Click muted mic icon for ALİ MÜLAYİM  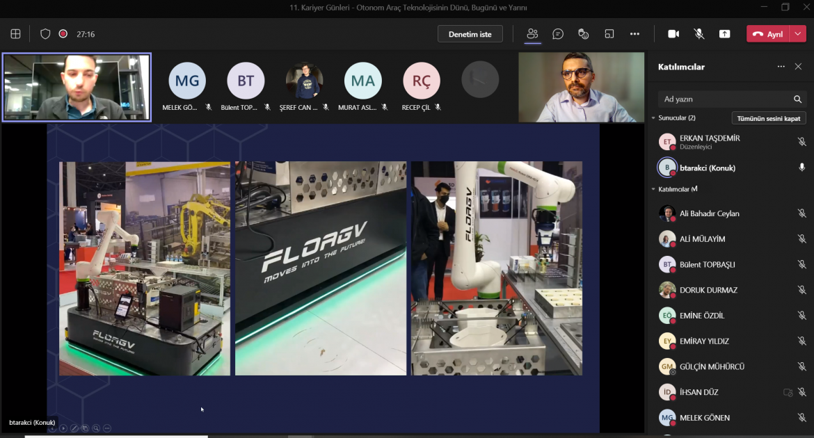click(x=801, y=238)
